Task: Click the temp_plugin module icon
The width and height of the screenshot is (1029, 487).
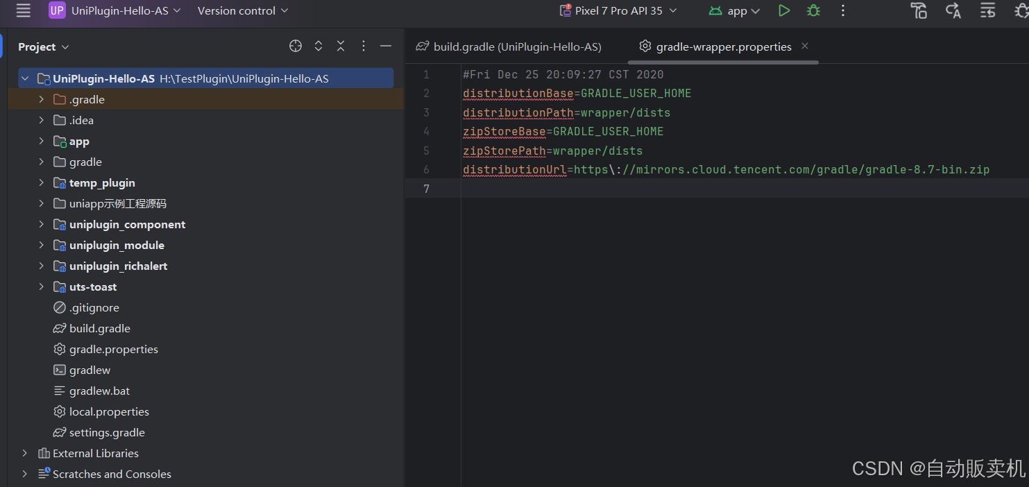Action: [x=60, y=182]
